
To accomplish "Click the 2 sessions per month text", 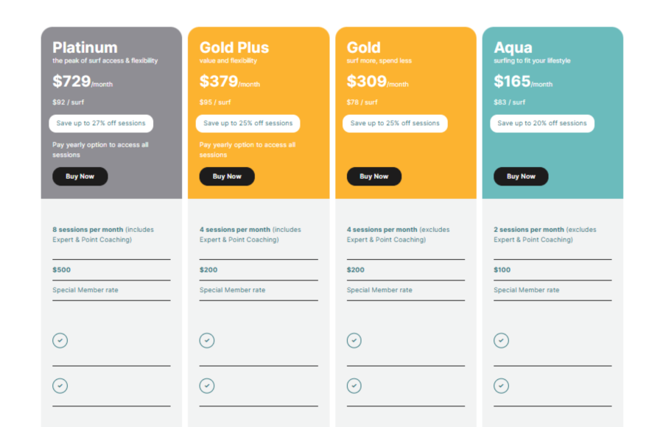I will click(x=529, y=230).
